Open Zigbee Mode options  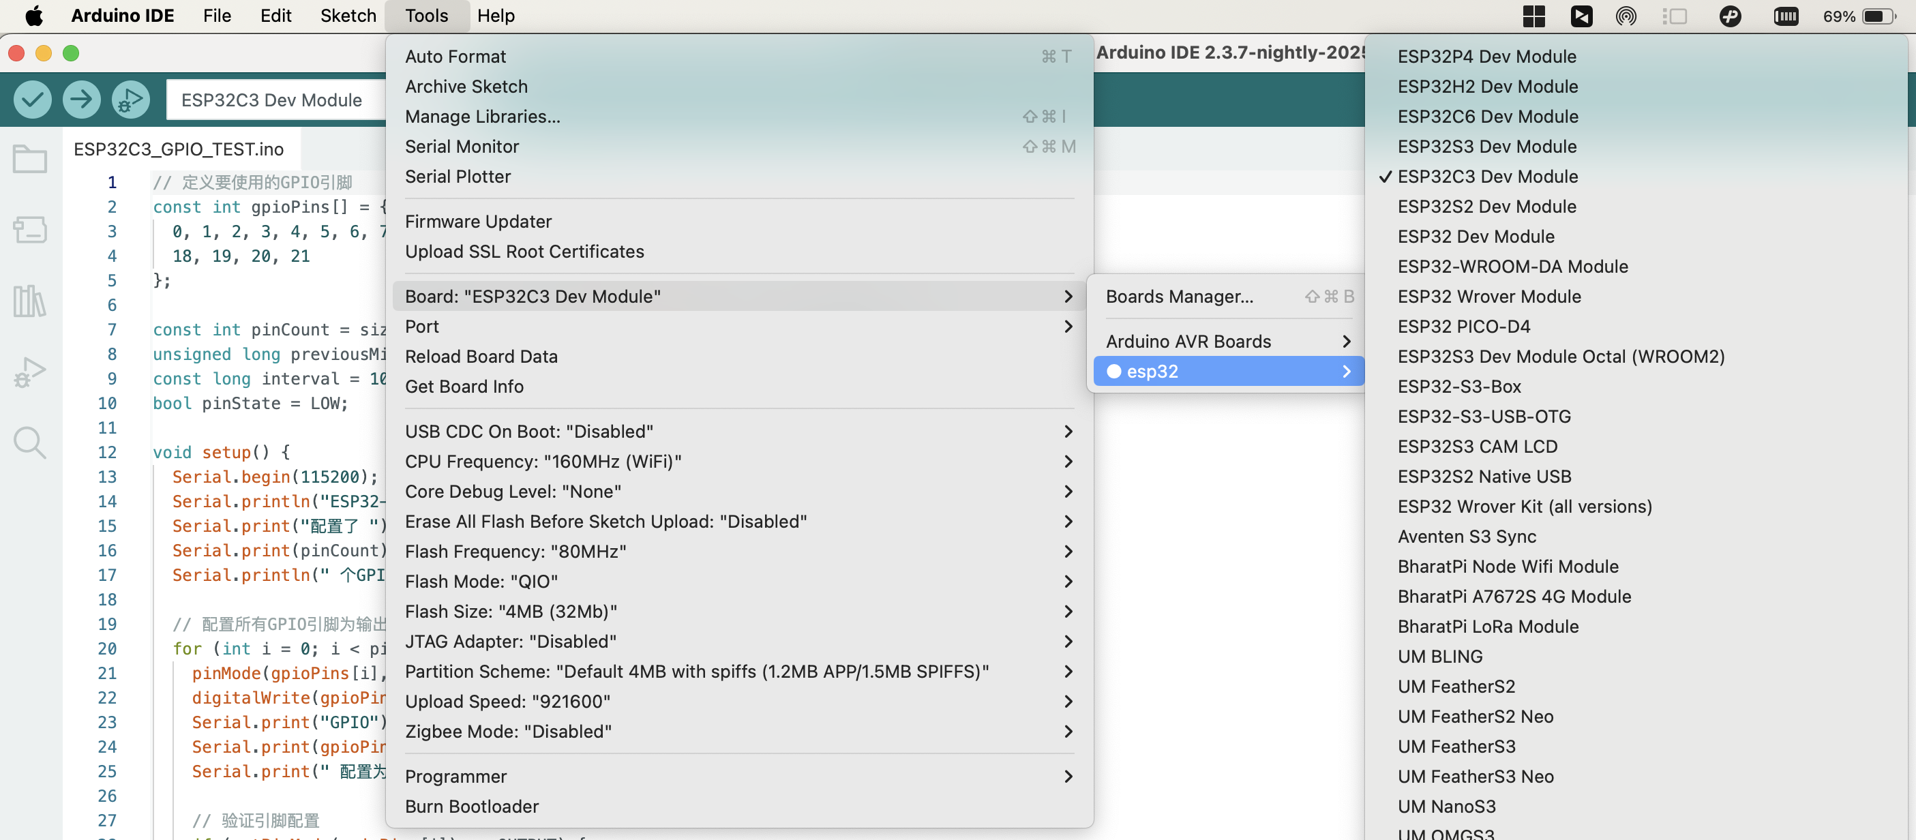(x=739, y=732)
